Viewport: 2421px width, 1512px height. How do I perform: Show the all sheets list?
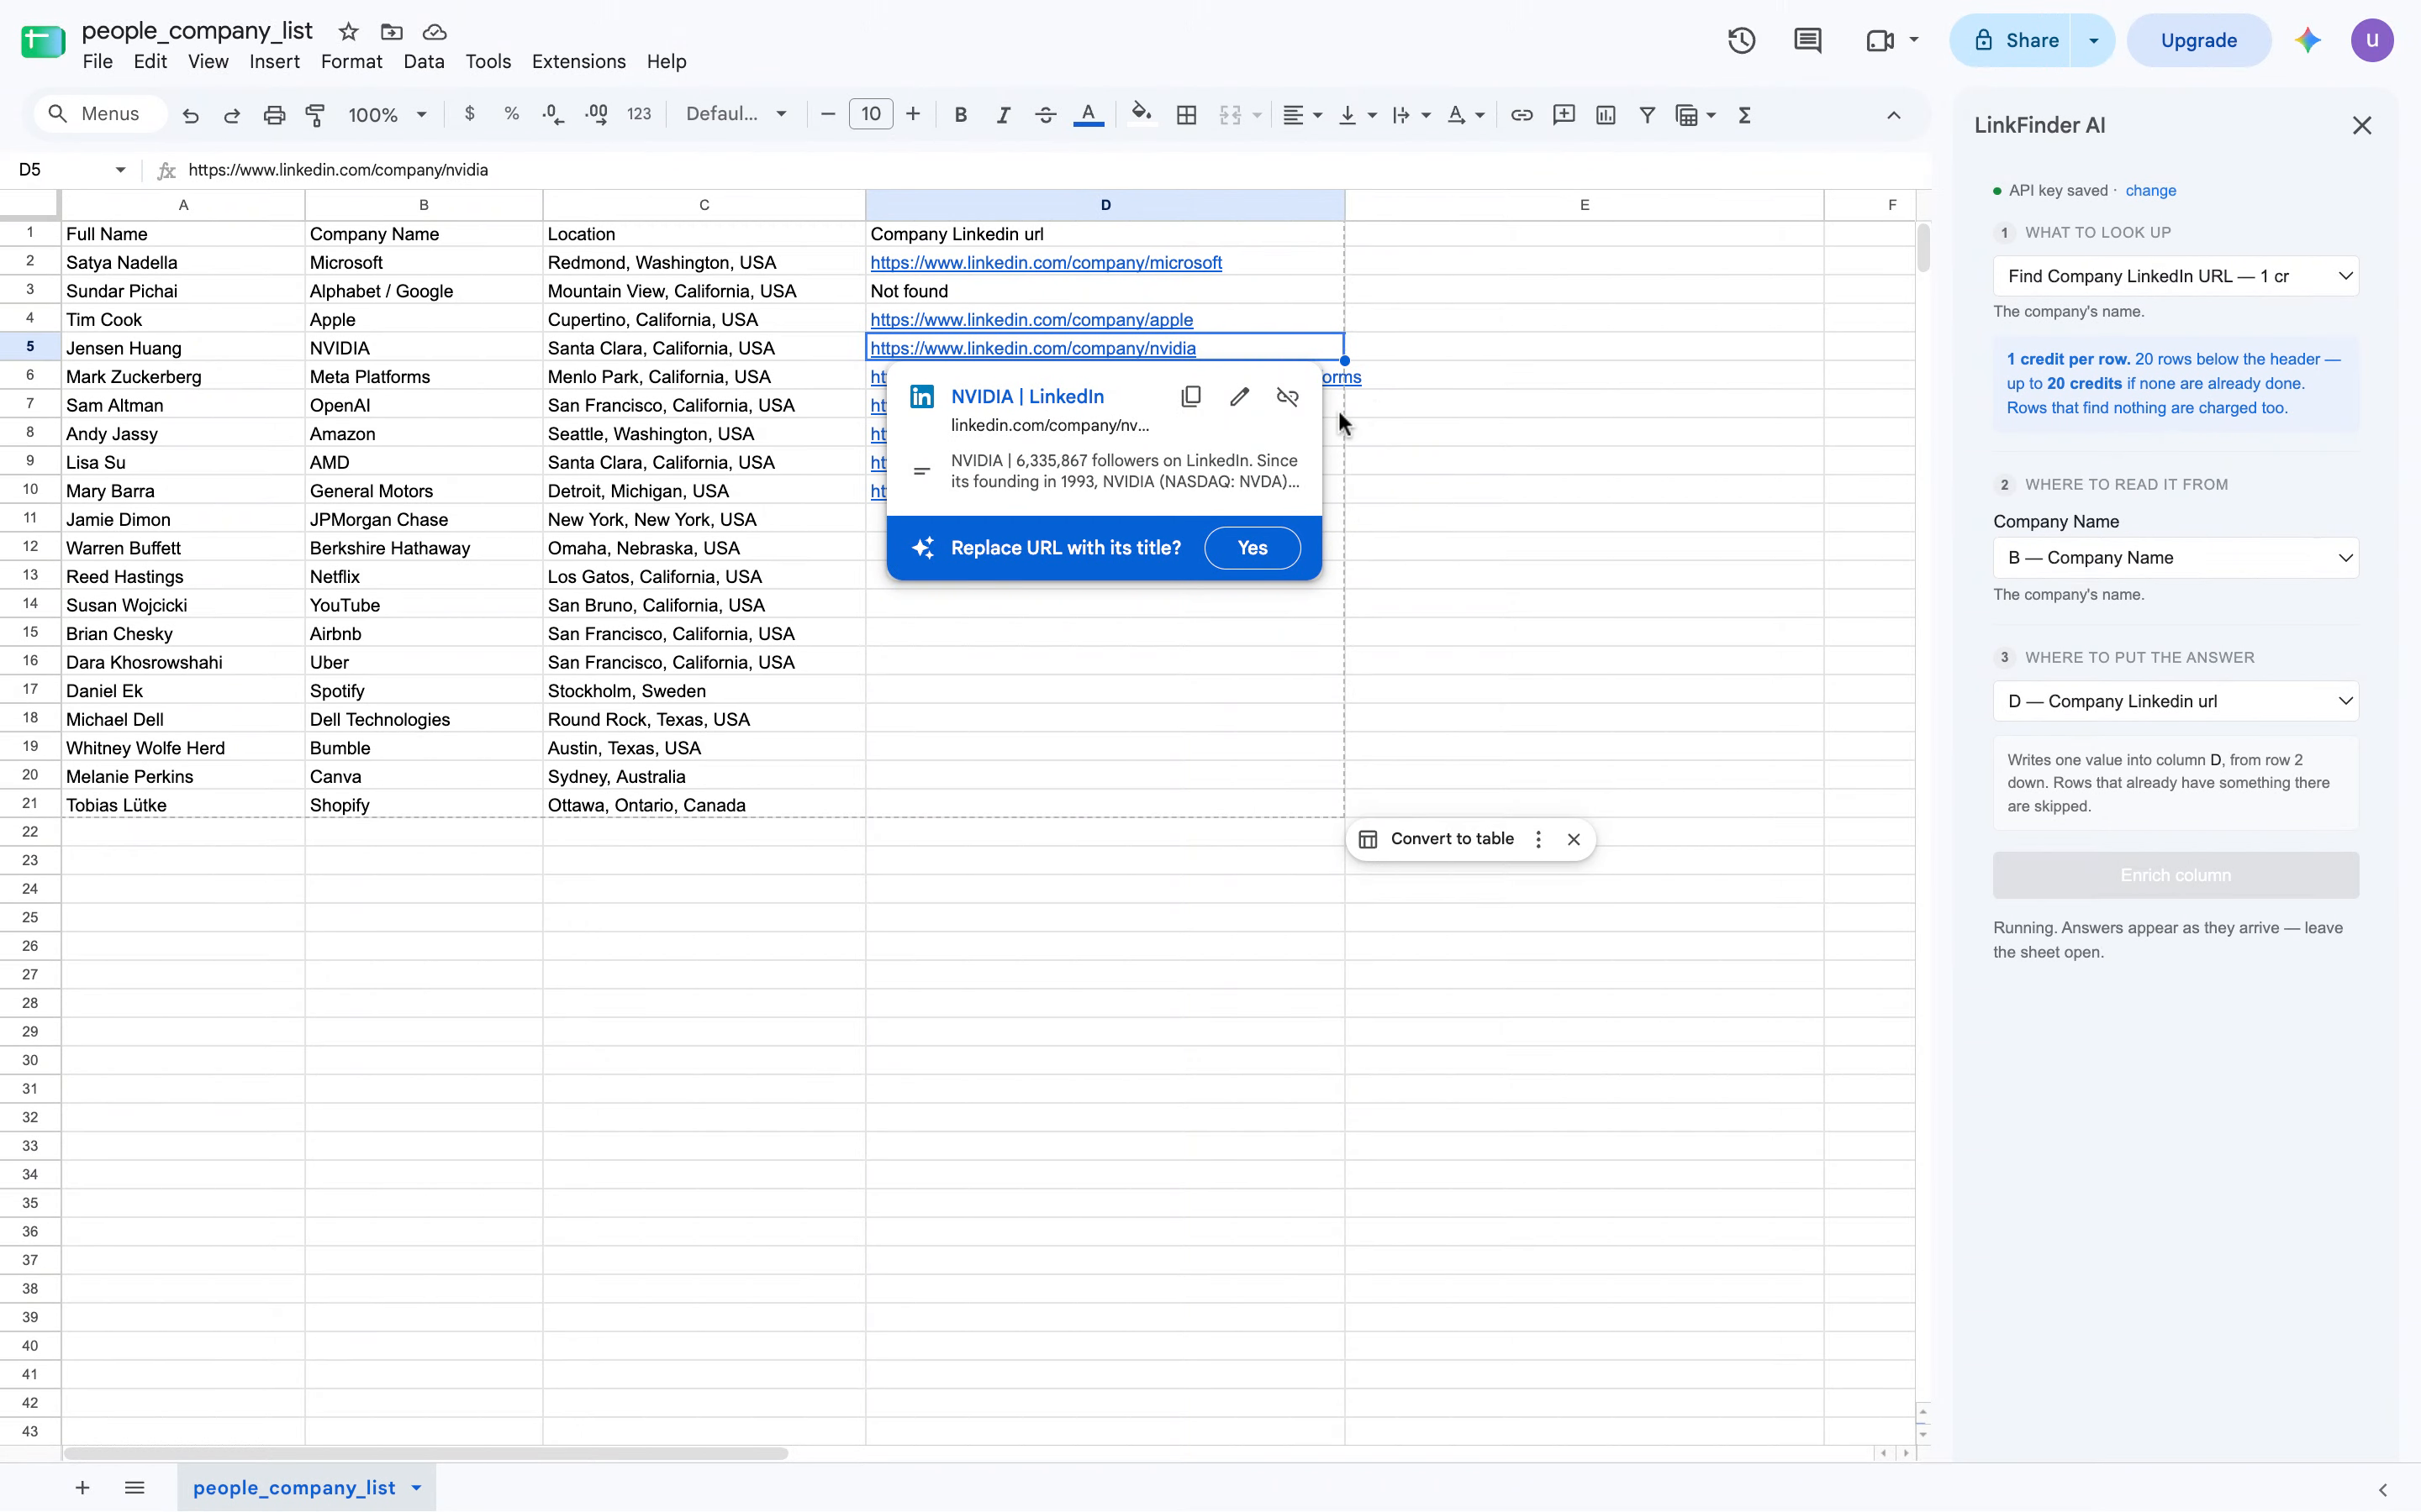134,1488
